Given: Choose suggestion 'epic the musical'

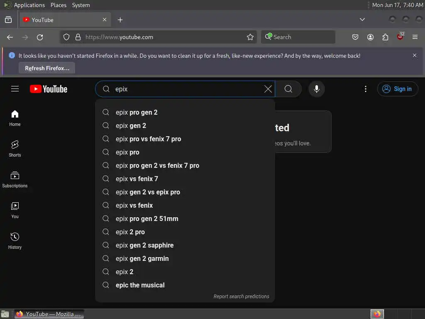Looking at the screenshot, I should tap(185, 285).
